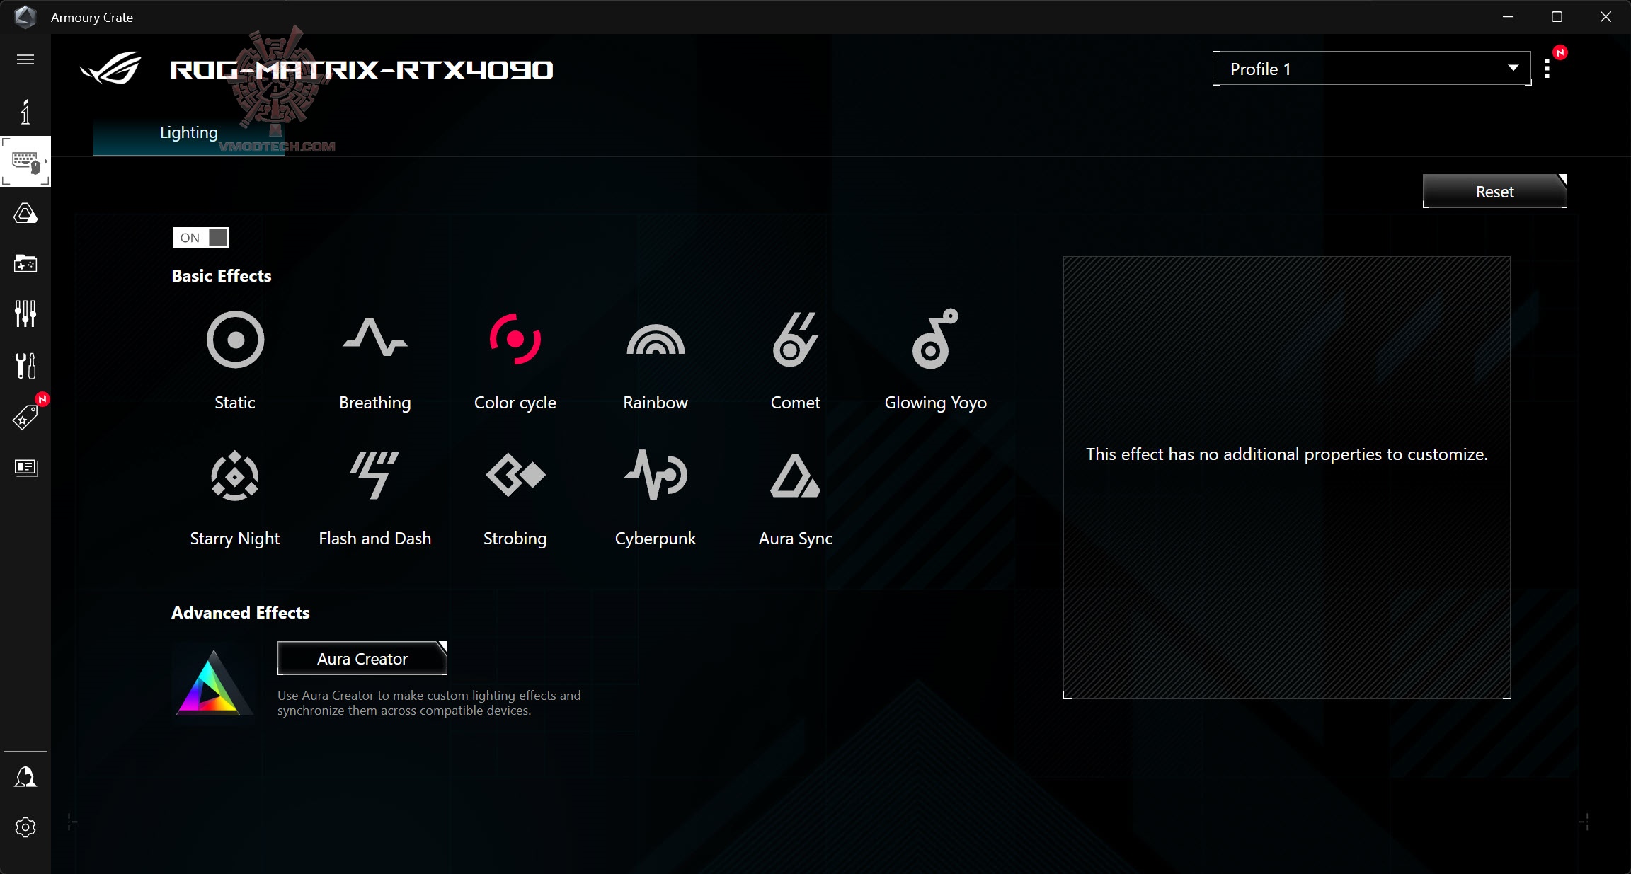
Task: Open Settings gear in sidebar
Action: (x=25, y=827)
